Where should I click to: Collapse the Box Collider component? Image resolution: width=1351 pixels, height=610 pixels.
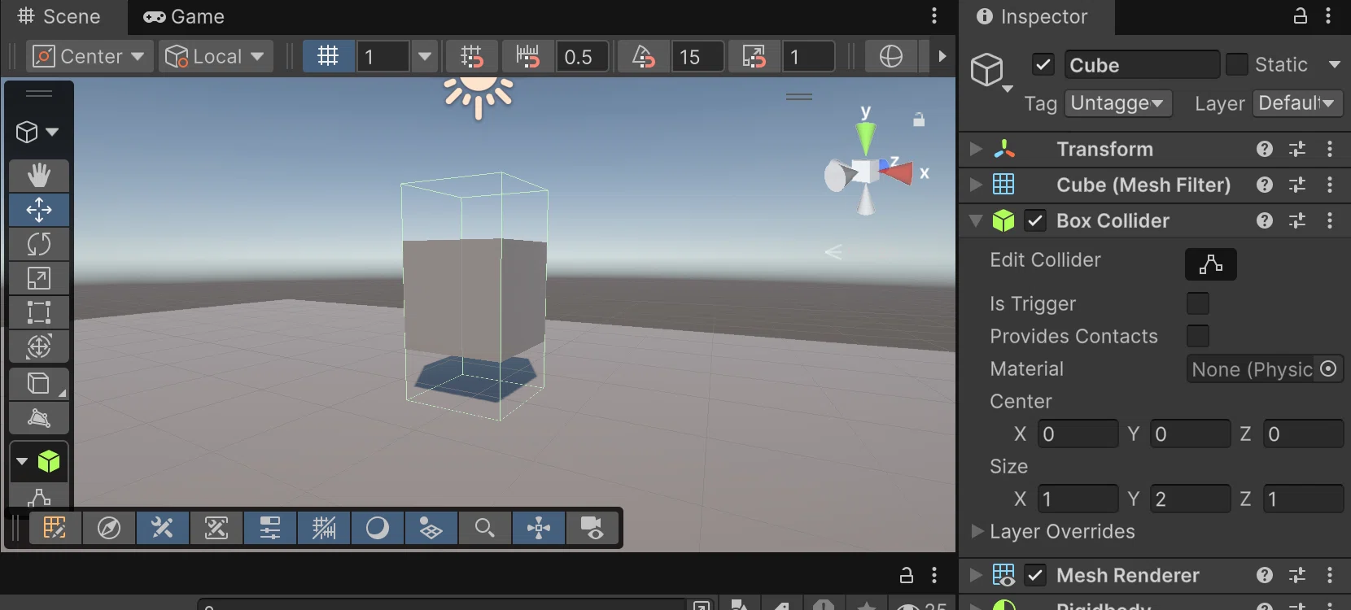976,220
